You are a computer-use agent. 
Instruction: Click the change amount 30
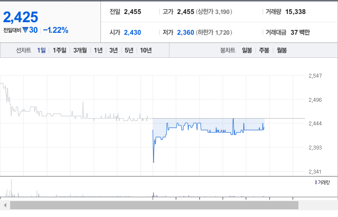coord(33,30)
